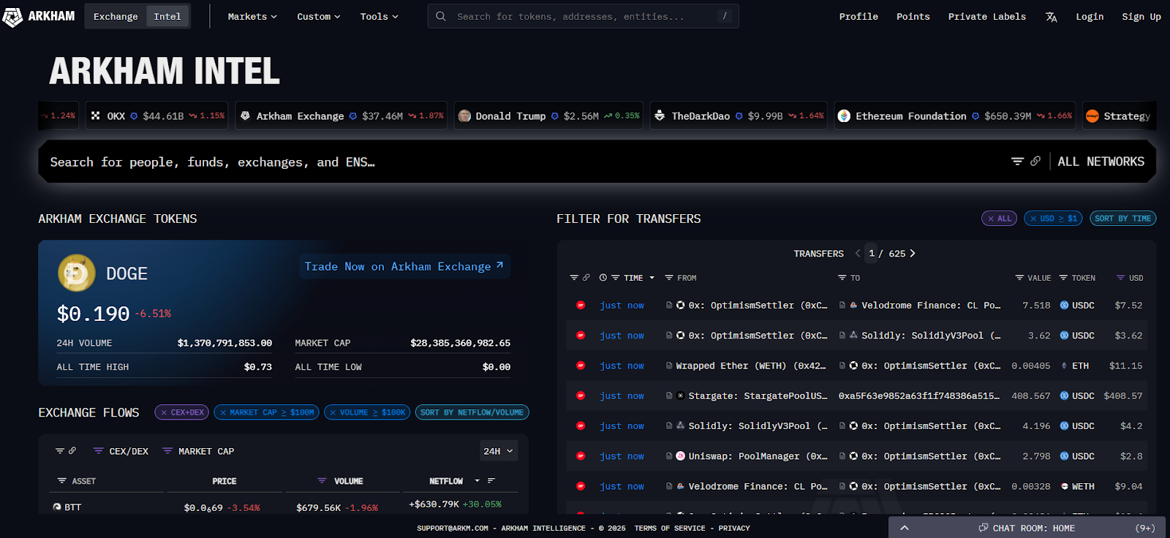Image resolution: width=1170 pixels, height=538 pixels.
Task: Click the filter icon in Exchange Flows header
Action: tap(60, 451)
